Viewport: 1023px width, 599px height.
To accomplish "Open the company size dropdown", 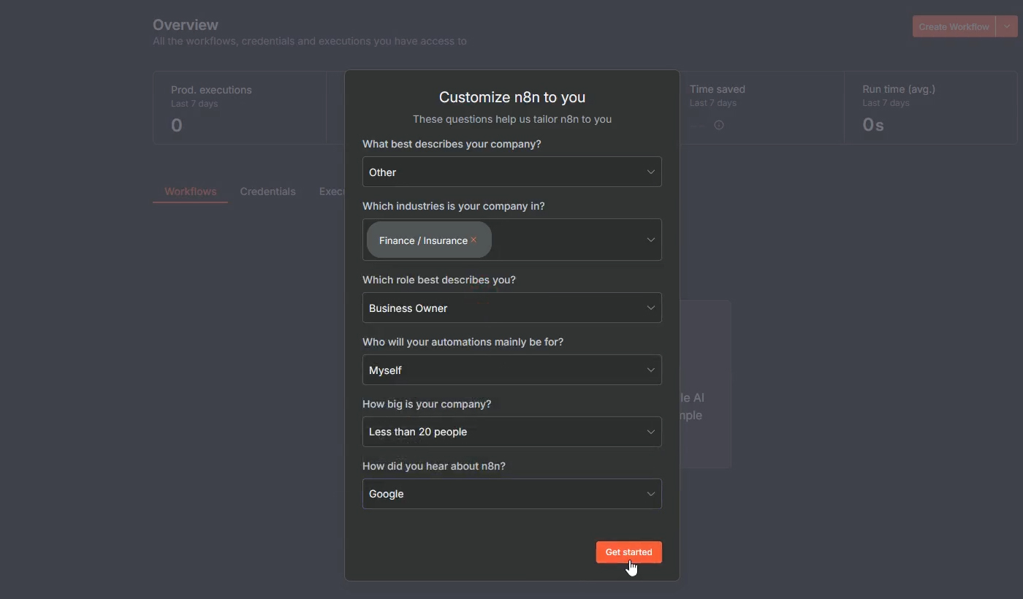I will tap(512, 432).
